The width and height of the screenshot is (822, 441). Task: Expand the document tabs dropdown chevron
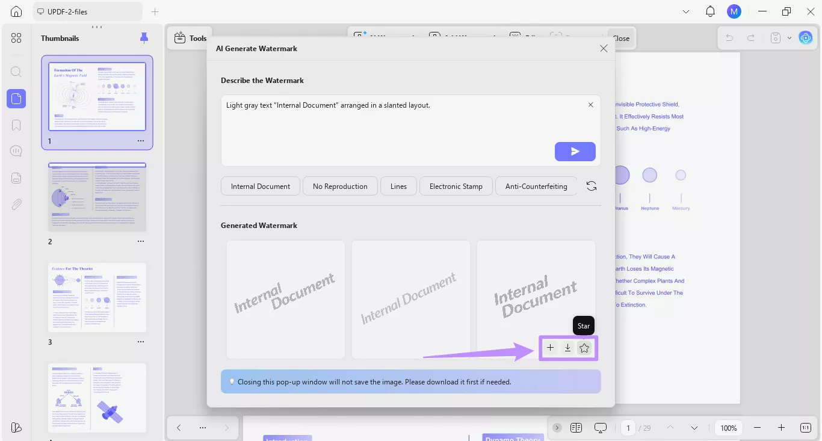[686, 11]
